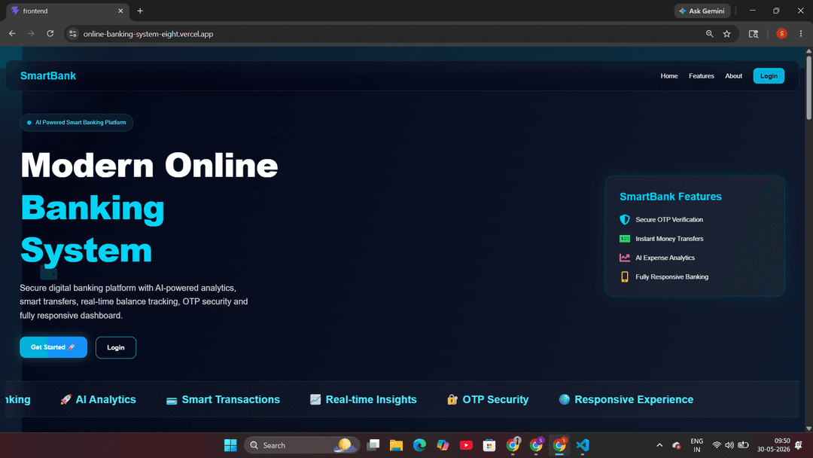The image size is (813, 458).
Task: Open the Chrome three-dot menu
Action: pyautogui.click(x=800, y=34)
